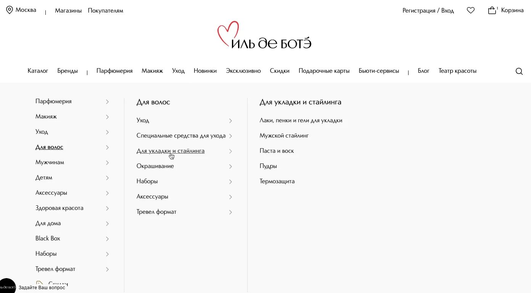Screen dimensions: 531x293
Task: Open the shopping cart icon
Action: [x=492, y=10]
